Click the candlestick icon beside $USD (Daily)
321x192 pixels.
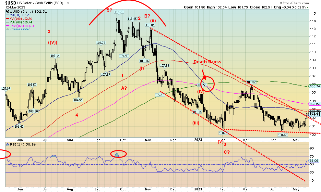coord(7,12)
